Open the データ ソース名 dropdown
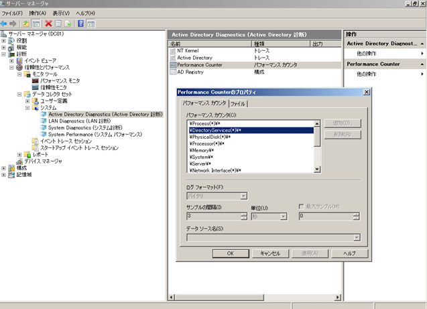427x309 pixels. point(357,237)
